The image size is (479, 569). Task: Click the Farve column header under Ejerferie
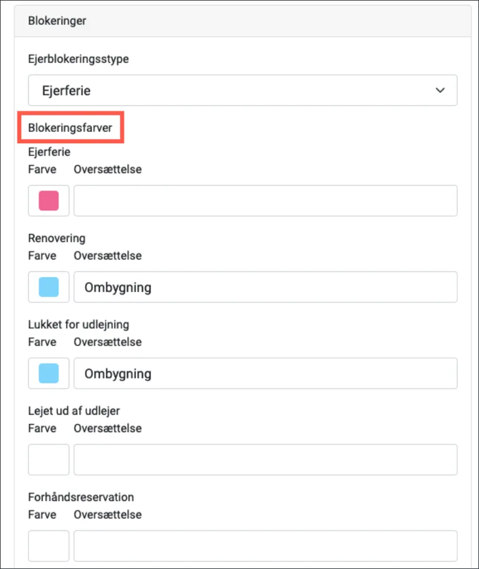(42, 169)
